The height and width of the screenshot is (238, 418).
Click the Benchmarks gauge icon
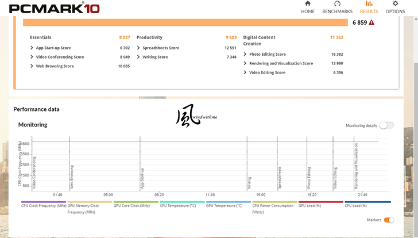(337, 4)
